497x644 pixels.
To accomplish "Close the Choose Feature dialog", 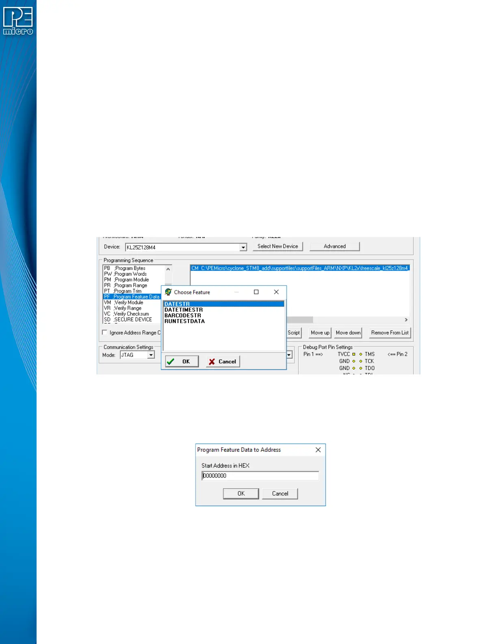I will tap(276, 292).
